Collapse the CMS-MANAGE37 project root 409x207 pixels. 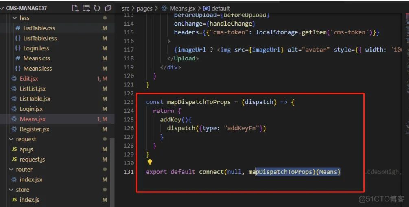click(x=2, y=9)
